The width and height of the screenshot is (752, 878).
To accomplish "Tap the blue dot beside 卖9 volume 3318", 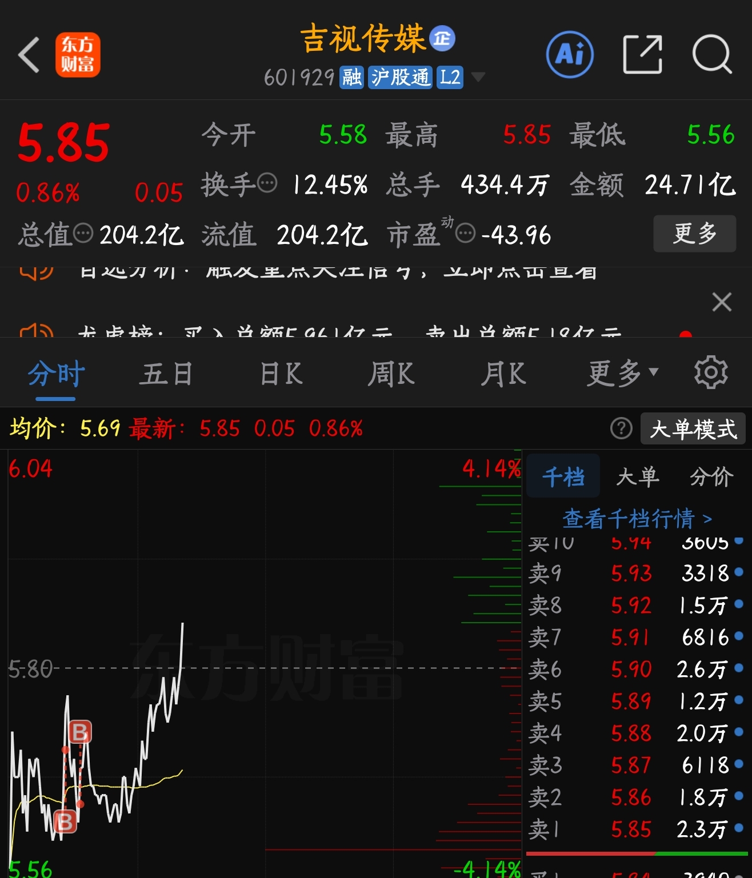I will pos(739,571).
